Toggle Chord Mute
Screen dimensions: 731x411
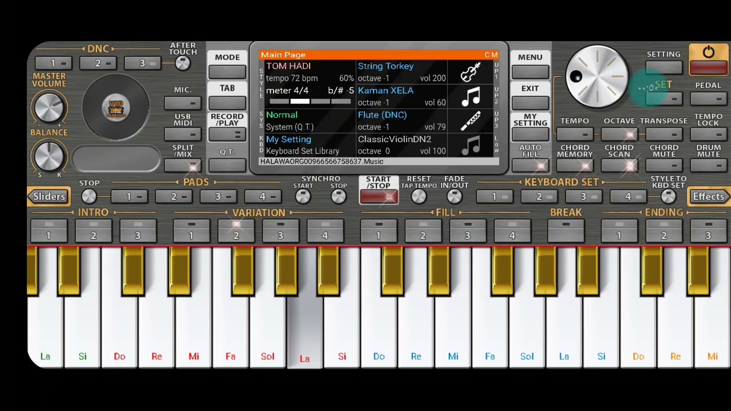(x=664, y=166)
